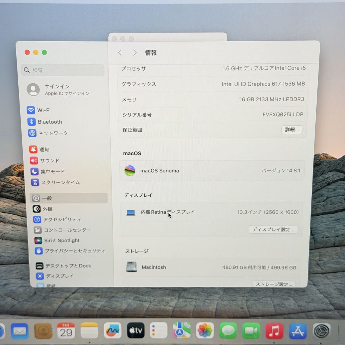This screenshot has height=345, width=345.
Task: Open FaceTime in the Dock
Action: pos(251,331)
